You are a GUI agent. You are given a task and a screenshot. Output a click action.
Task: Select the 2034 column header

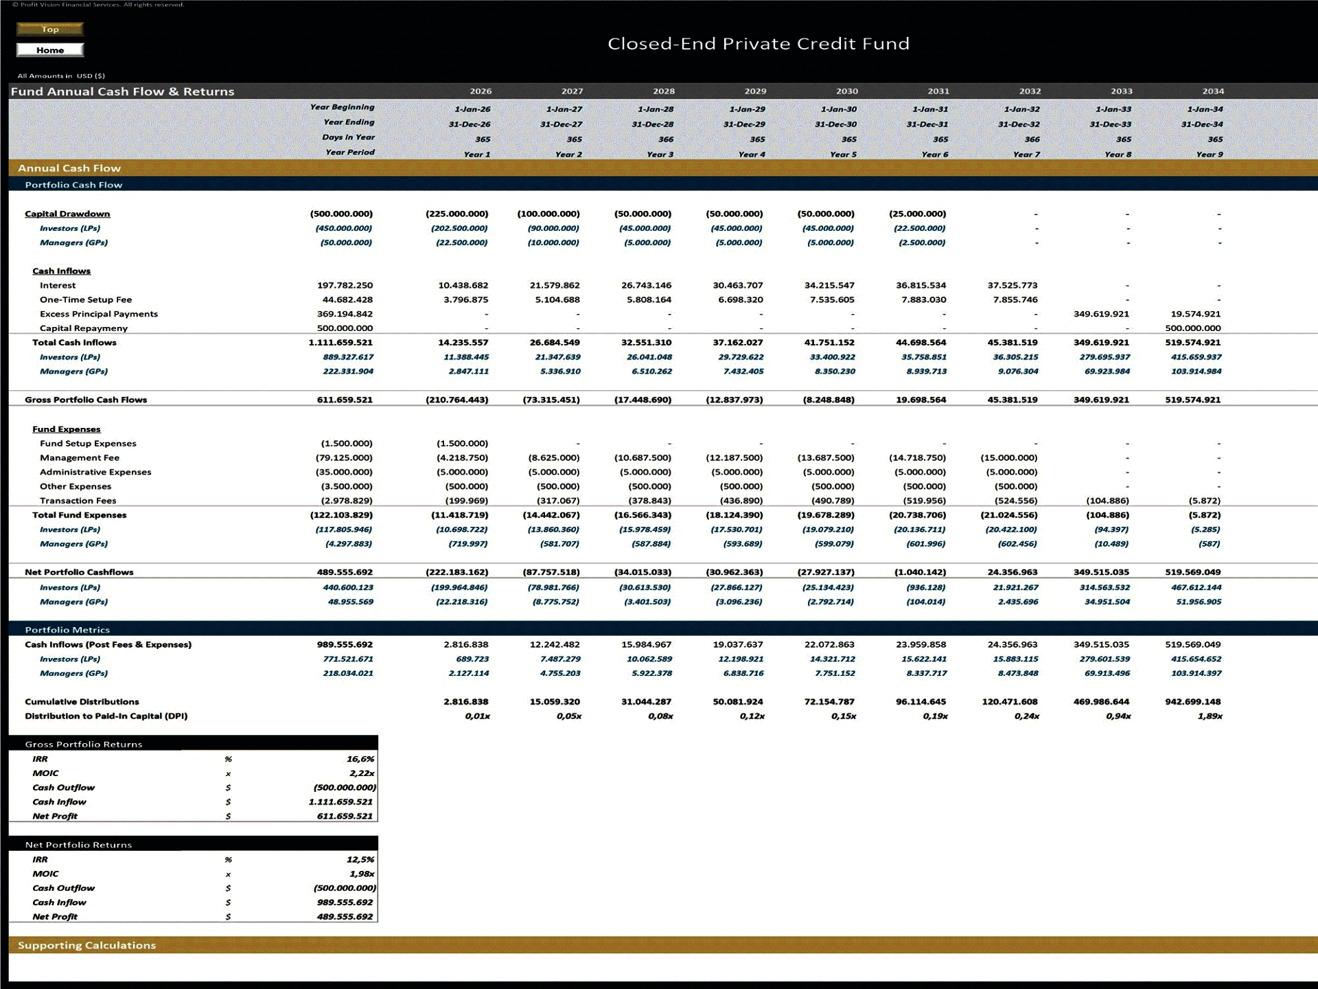[x=1215, y=91]
